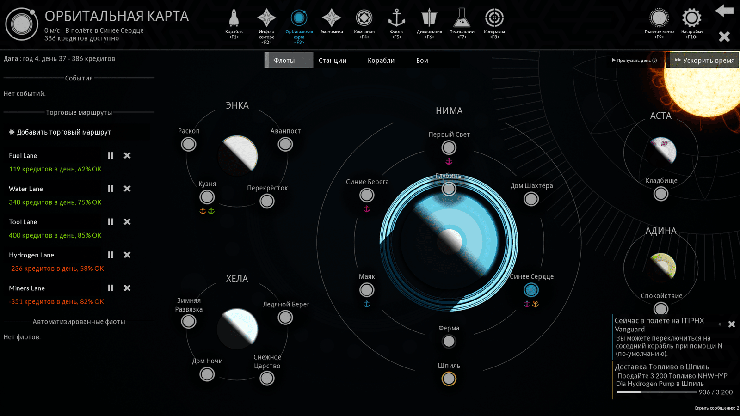Click Ускорить время button
This screenshot has height=416, width=740.
[x=704, y=60]
